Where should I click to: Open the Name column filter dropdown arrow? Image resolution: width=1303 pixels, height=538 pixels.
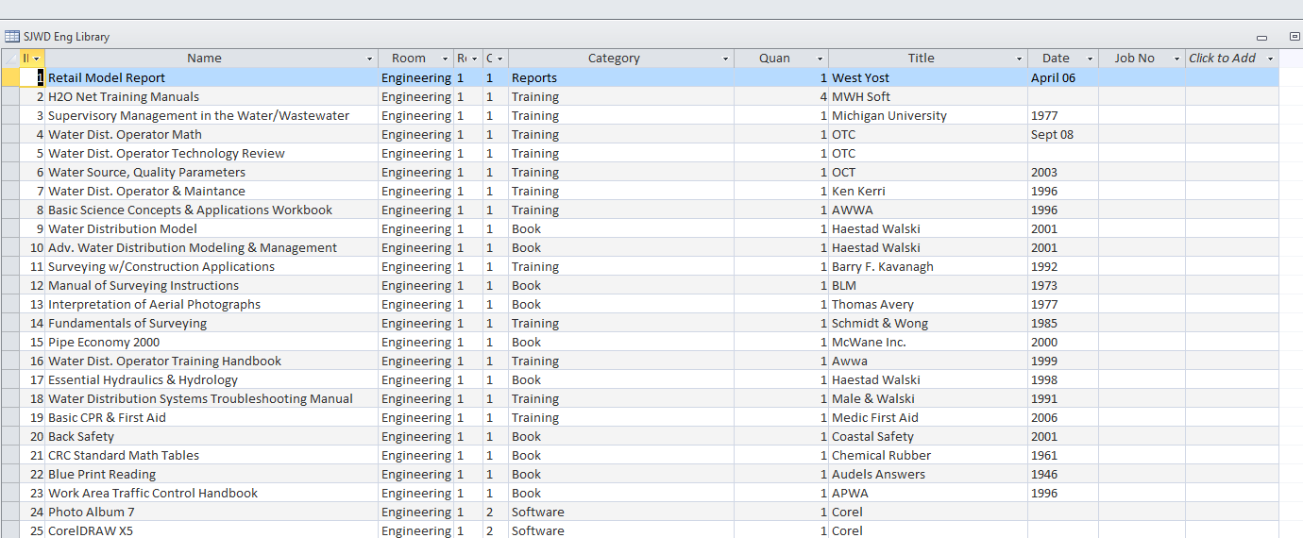point(369,59)
